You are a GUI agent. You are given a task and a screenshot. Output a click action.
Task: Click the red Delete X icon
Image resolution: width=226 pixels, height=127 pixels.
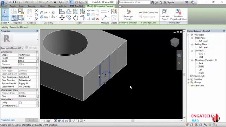click(97, 19)
